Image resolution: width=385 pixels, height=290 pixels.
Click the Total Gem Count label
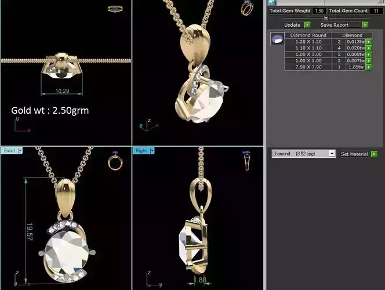[348, 11]
